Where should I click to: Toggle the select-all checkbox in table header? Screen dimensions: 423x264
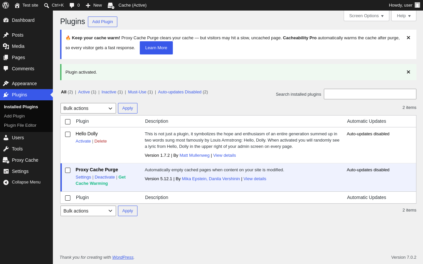(68, 122)
